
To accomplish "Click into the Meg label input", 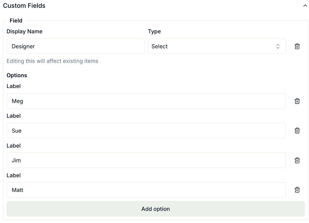I will coord(146,101).
